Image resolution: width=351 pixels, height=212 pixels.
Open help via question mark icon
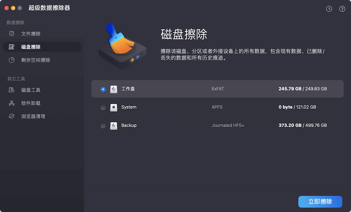342,9
